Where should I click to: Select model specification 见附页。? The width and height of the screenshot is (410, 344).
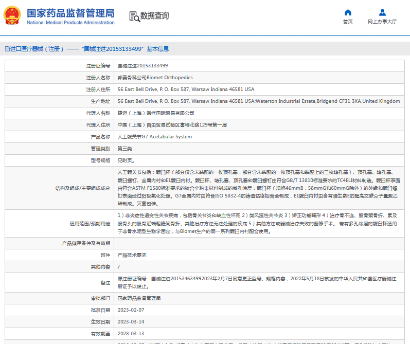(x=126, y=160)
